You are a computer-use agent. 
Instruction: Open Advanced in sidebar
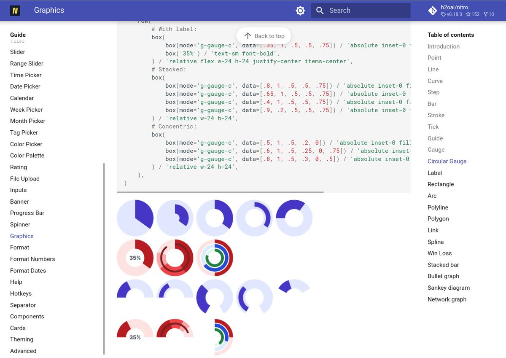coord(23,351)
